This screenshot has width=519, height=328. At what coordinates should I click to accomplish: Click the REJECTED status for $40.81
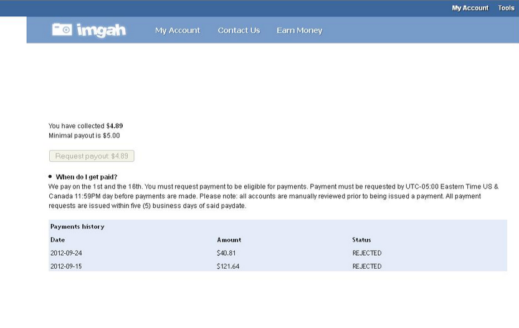[367, 253]
